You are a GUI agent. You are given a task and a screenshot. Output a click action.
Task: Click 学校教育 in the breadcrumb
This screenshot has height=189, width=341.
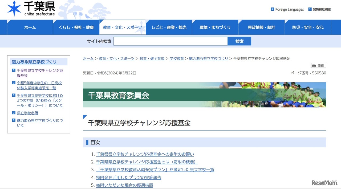pyautogui.click(x=177, y=58)
